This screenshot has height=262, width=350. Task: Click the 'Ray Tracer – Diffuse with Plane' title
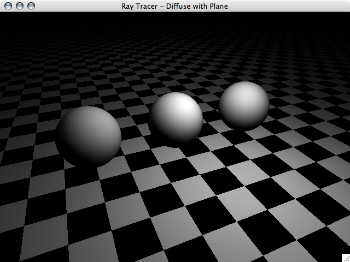(x=174, y=6)
